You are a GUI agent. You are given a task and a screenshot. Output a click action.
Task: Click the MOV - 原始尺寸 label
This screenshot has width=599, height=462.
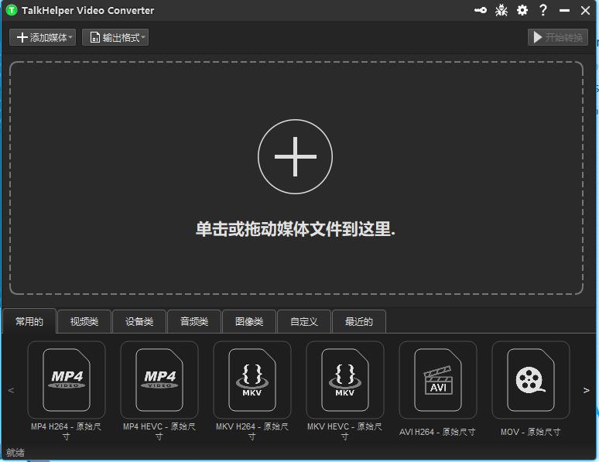click(x=531, y=432)
